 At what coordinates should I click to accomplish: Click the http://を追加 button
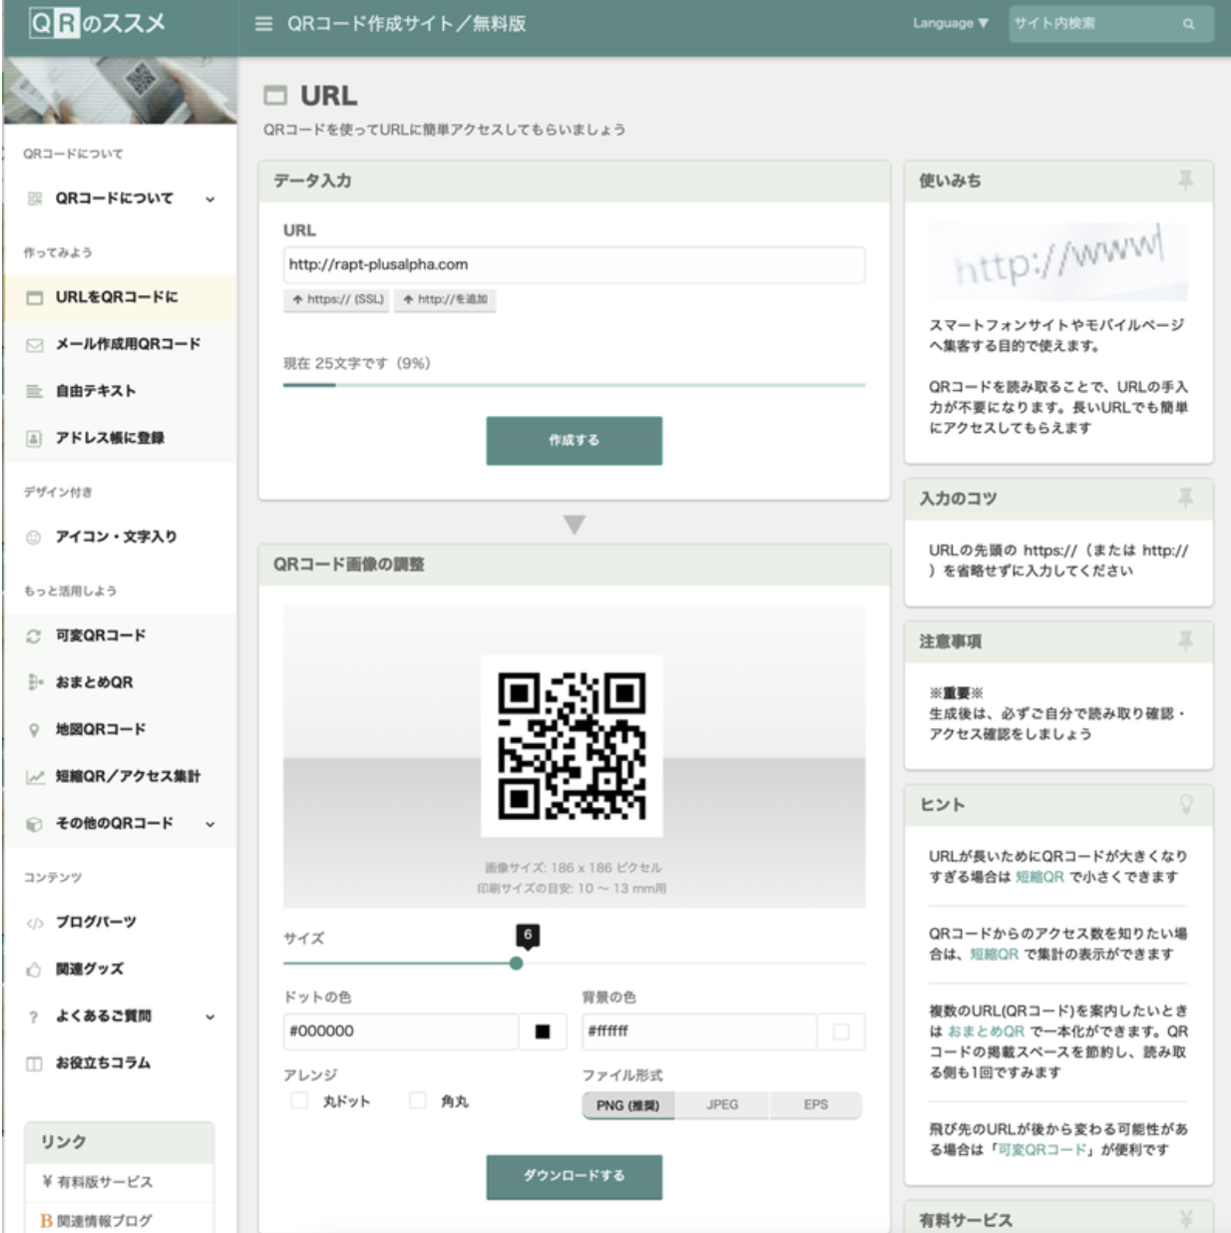coord(445,299)
